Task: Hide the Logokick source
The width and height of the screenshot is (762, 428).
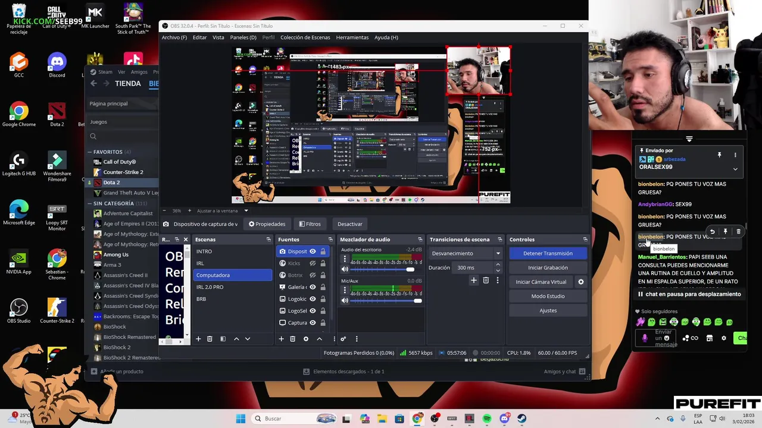Action: pos(313,299)
